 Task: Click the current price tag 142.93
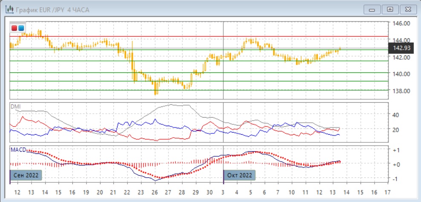point(401,48)
